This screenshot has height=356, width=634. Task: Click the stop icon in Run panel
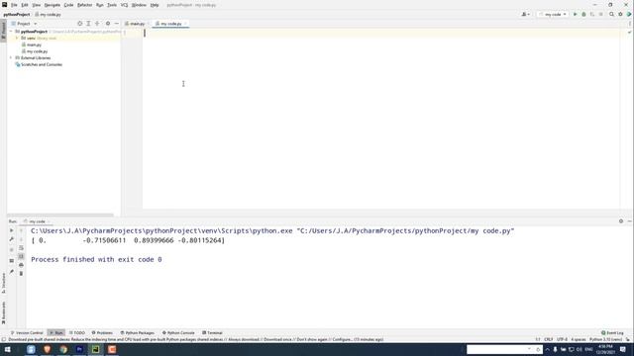pyautogui.click(x=11, y=250)
